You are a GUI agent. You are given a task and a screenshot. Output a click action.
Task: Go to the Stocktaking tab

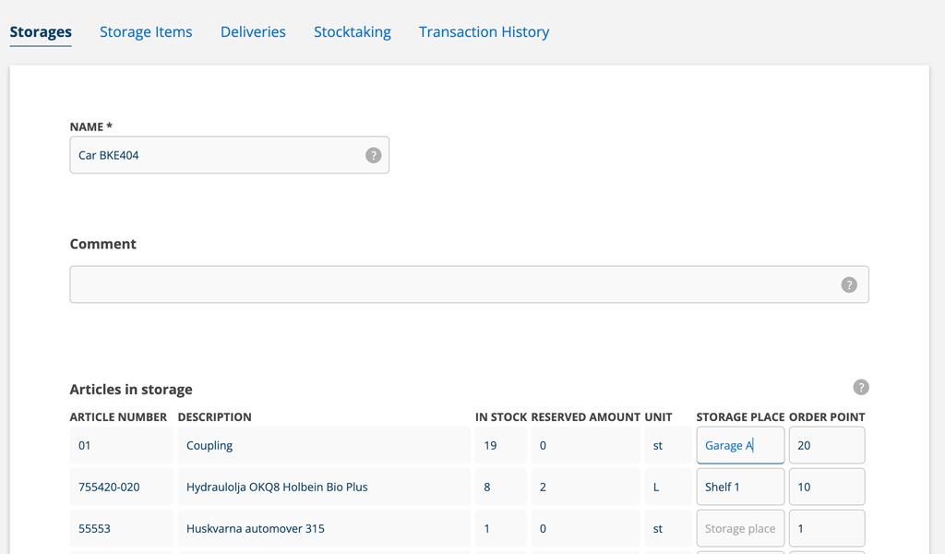(352, 32)
